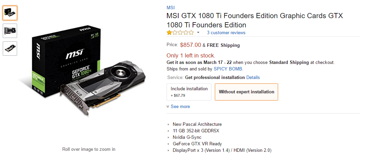Expand the See more section
The image size is (365, 159).
[180, 107]
